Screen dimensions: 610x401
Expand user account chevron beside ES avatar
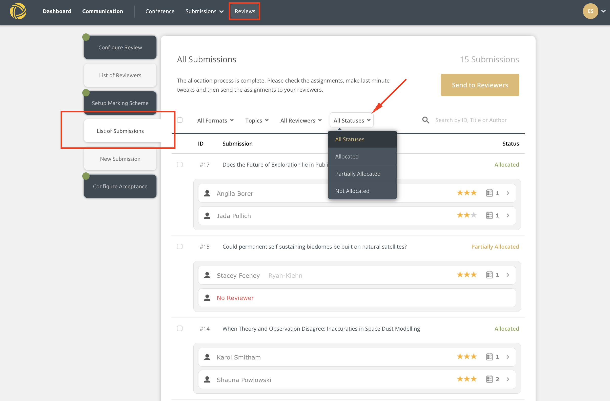pos(604,11)
